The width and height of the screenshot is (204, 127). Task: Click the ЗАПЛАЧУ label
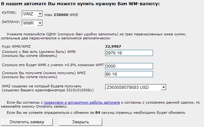pos(11,22)
